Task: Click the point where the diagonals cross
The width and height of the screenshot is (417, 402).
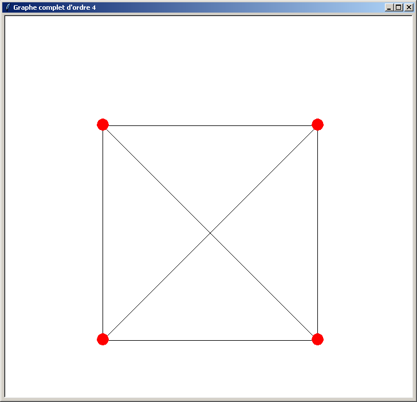Action: [x=210, y=233]
